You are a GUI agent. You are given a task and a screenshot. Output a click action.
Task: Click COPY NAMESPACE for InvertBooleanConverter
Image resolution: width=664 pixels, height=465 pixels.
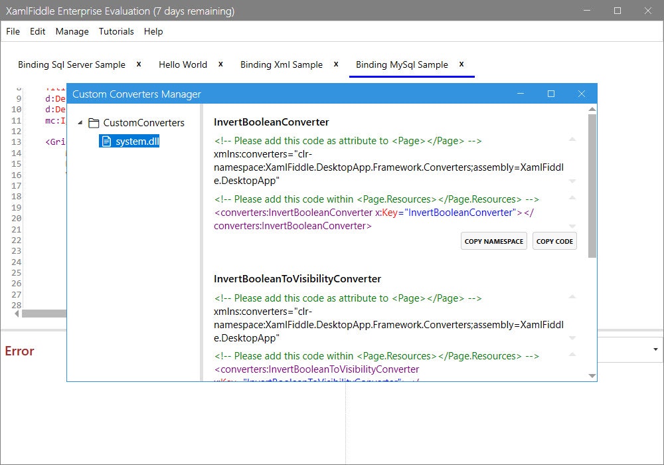pyautogui.click(x=494, y=241)
